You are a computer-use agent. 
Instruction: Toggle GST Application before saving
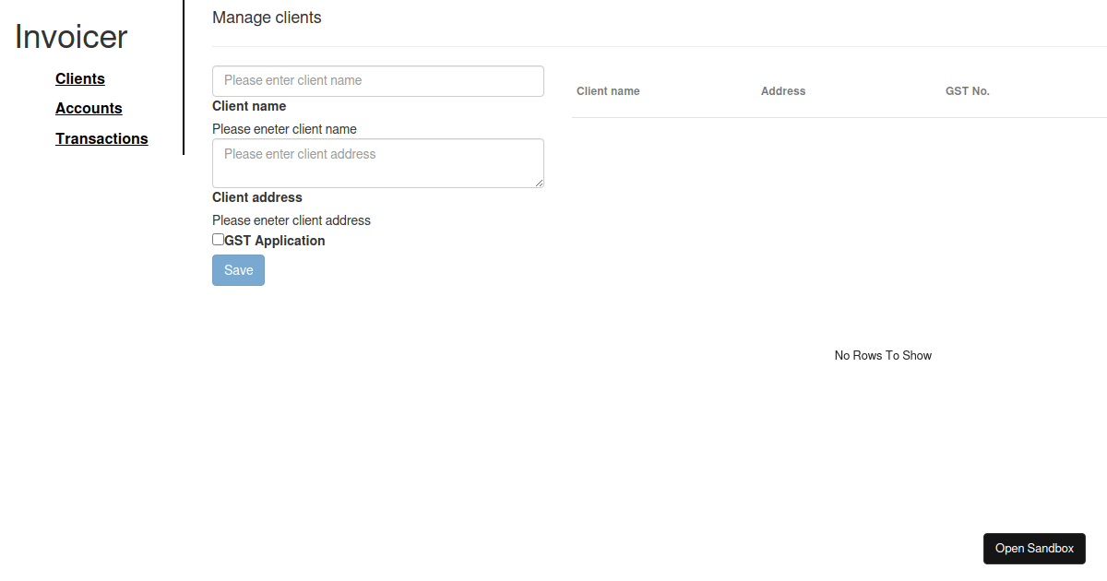218,239
